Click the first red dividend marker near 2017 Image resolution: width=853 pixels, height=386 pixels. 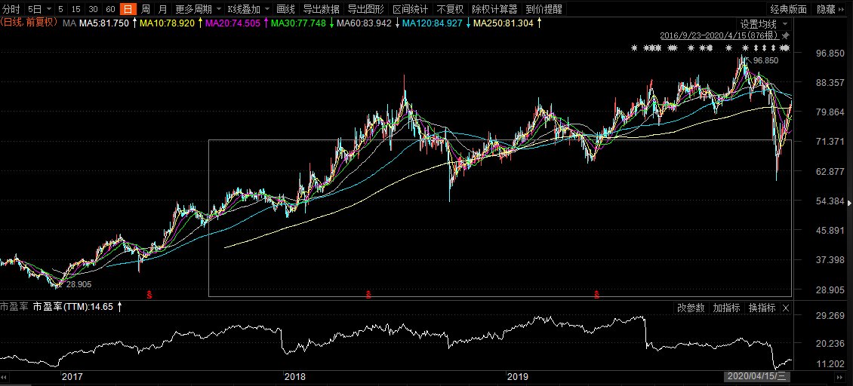149,294
